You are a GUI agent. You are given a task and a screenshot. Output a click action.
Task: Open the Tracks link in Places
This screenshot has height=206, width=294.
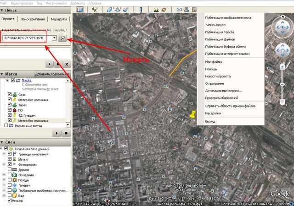27,81
